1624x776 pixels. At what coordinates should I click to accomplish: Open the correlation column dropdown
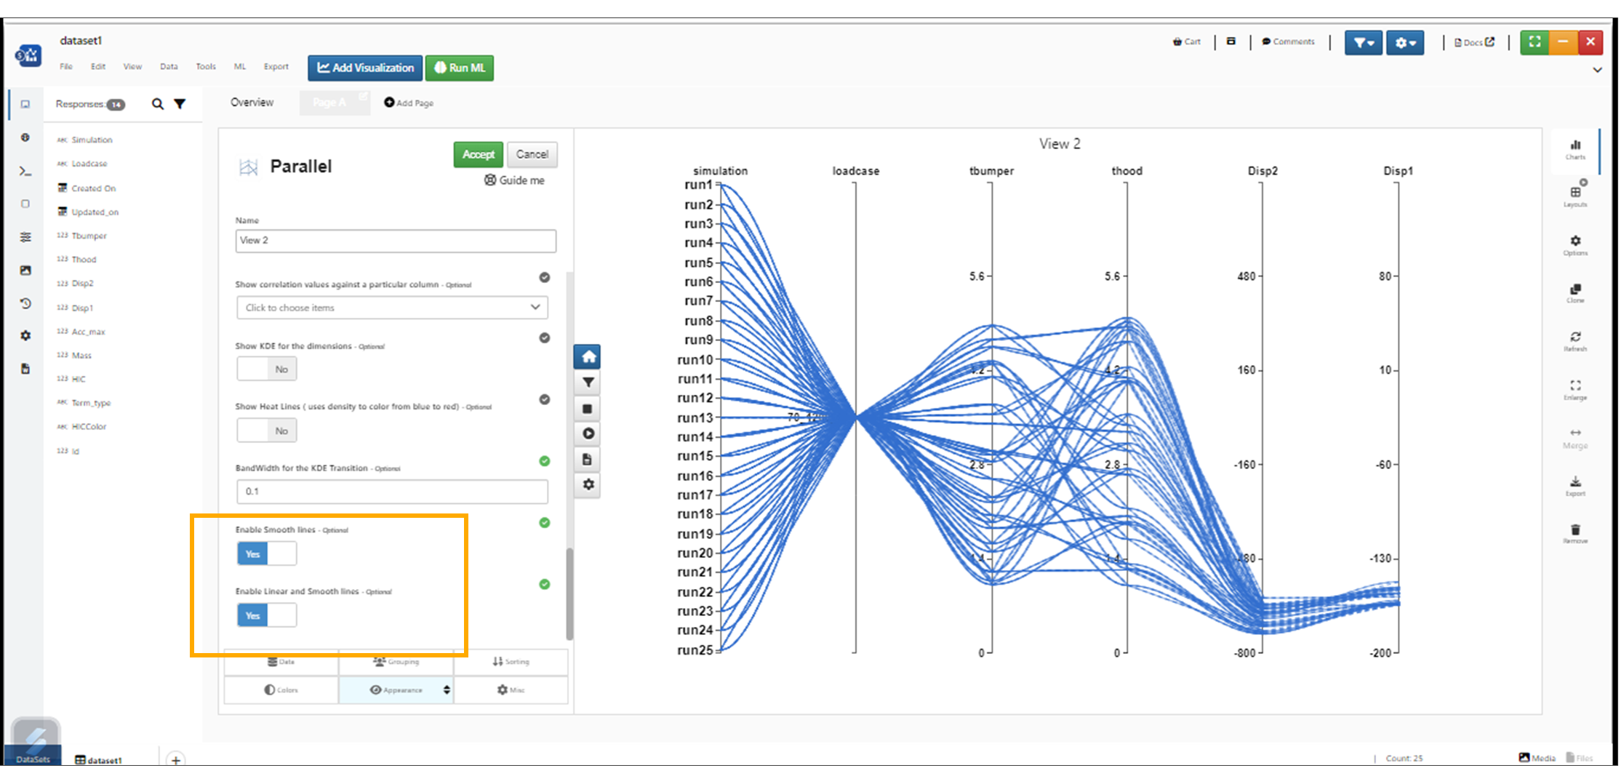392,308
